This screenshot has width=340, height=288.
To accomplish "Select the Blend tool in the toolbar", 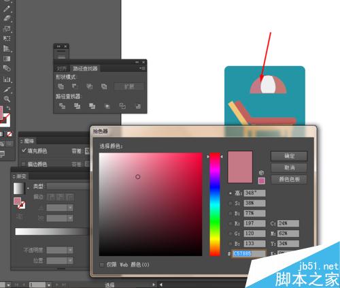I will click(x=7, y=68).
